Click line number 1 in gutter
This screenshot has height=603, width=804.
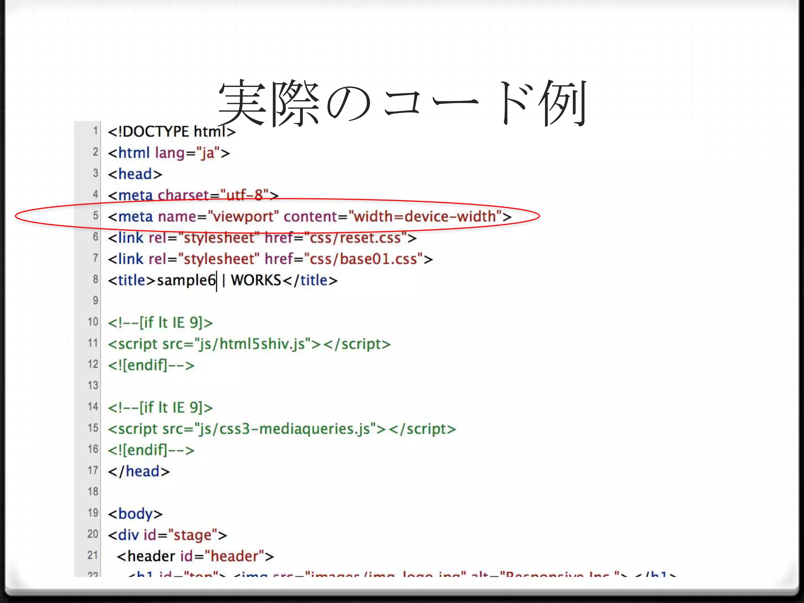(x=95, y=131)
